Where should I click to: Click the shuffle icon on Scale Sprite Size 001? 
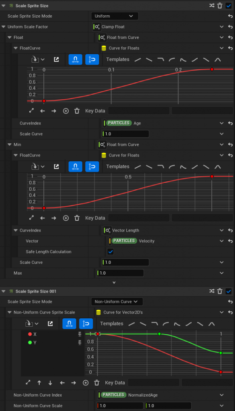(212, 291)
